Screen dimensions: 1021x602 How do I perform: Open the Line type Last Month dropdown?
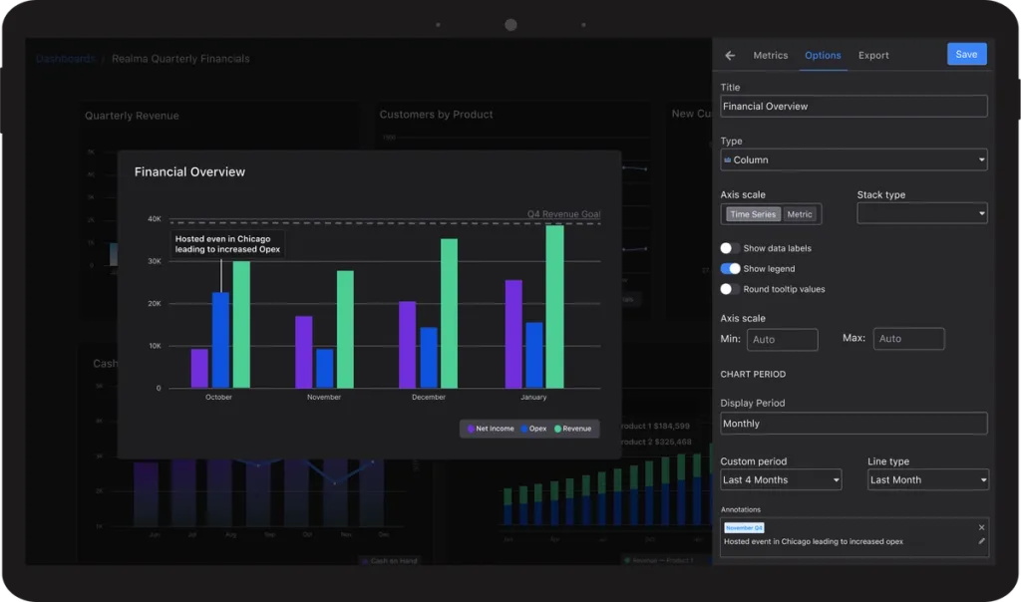coord(928,479)
